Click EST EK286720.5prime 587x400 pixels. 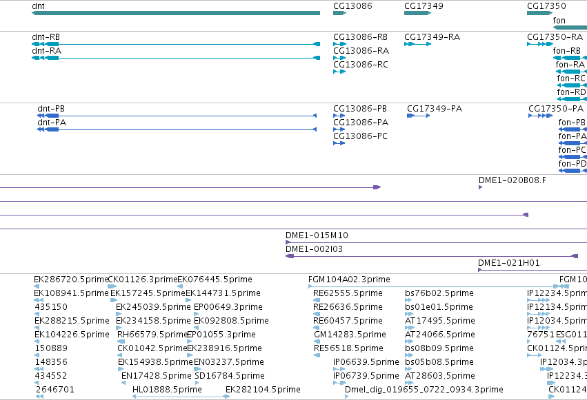[37, 286]
